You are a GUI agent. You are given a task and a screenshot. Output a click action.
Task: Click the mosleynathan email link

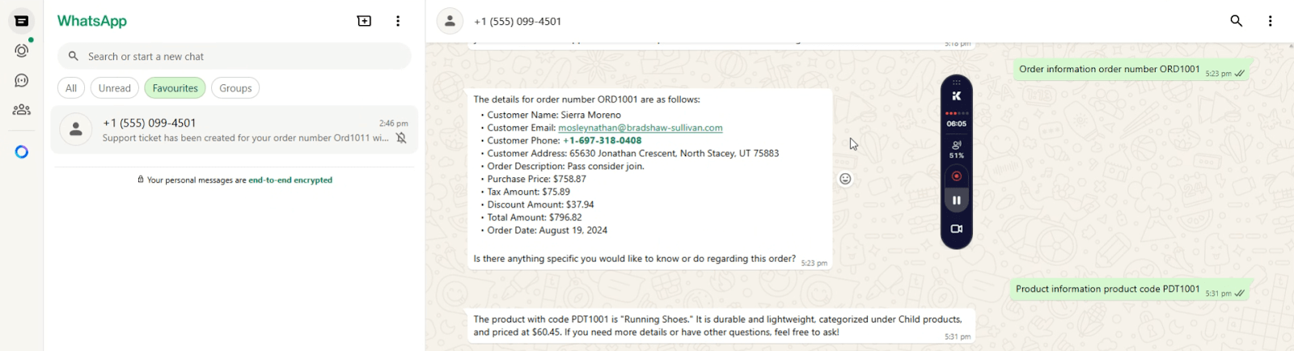[640, 128]
